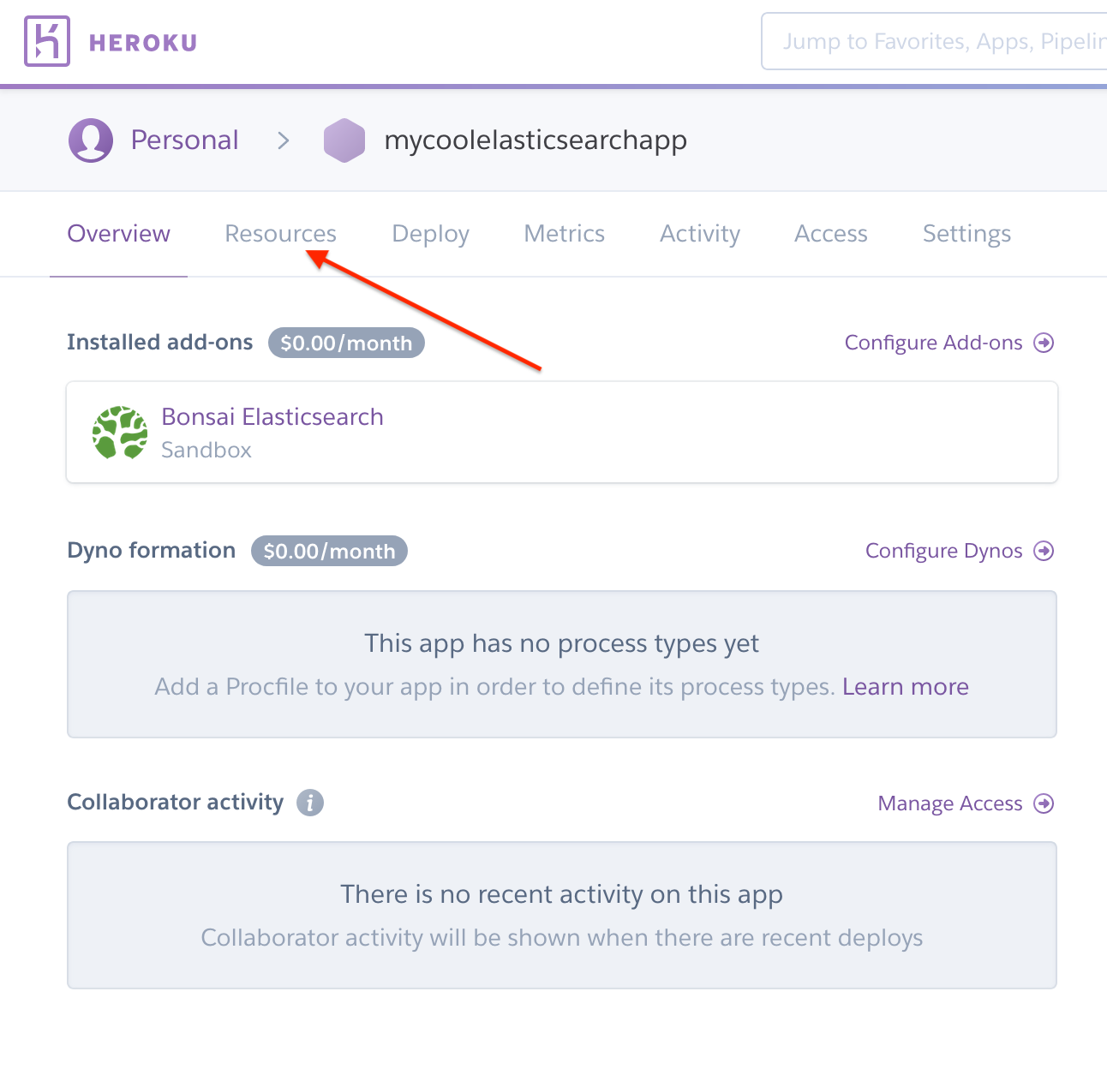Click the $0.00/month badge next to Installed add-ons
The height and width of the screenshot is (1069, 1107).
point(346,343)
